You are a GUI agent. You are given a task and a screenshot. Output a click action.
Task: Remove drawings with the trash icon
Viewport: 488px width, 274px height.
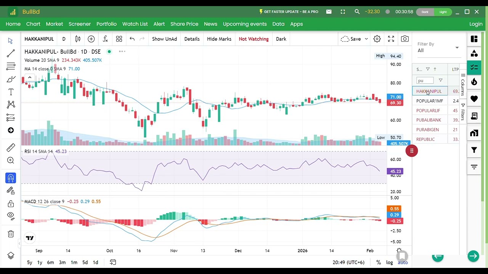[x=11, y=234]
